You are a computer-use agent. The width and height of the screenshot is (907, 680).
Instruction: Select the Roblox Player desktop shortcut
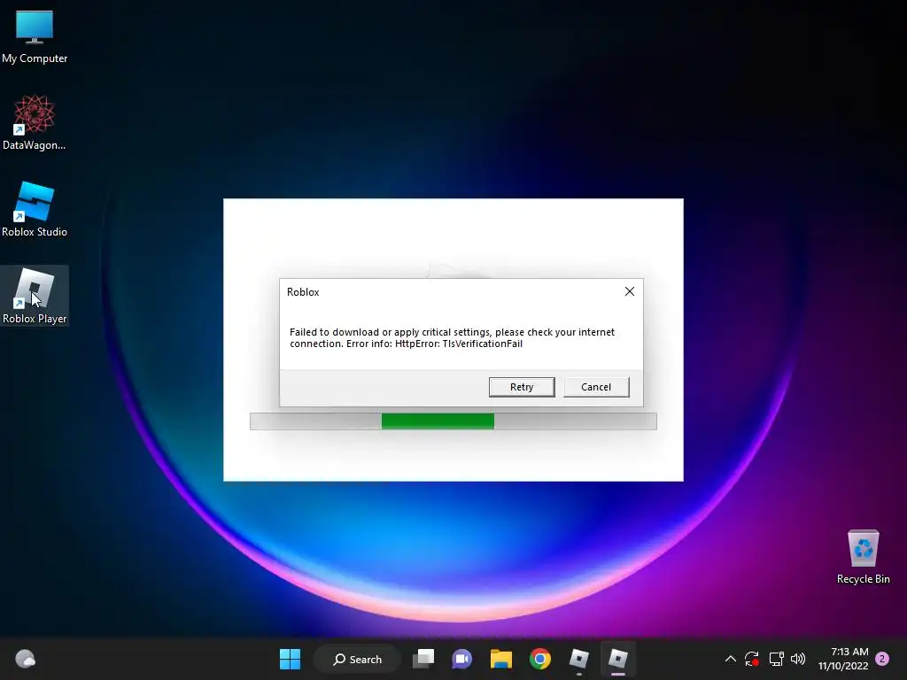coord(35,296)
